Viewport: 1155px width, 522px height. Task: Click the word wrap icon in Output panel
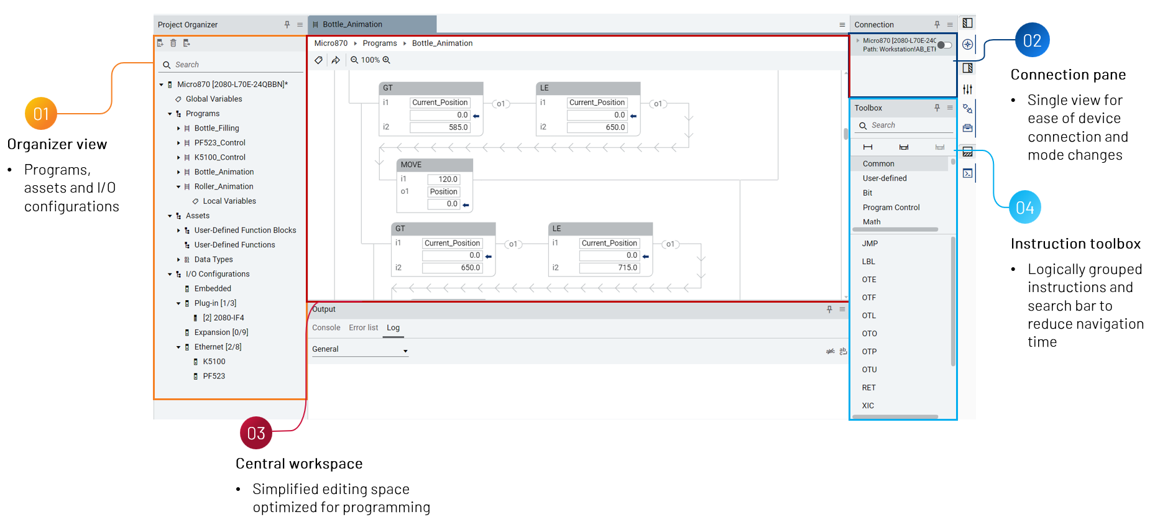843,351
